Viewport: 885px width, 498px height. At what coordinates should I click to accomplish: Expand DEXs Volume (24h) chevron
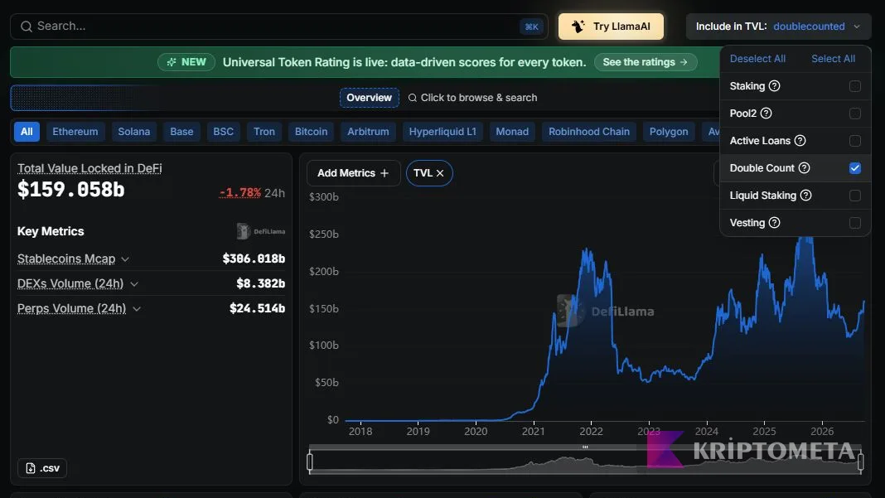click(134, 284)
